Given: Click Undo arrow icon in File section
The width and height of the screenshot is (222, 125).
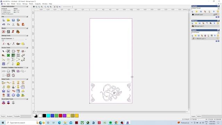Looking at the screenshot, I should (4, 24).
